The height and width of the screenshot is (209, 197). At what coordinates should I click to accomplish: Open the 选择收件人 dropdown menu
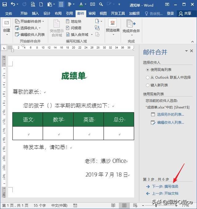point(28,28)
